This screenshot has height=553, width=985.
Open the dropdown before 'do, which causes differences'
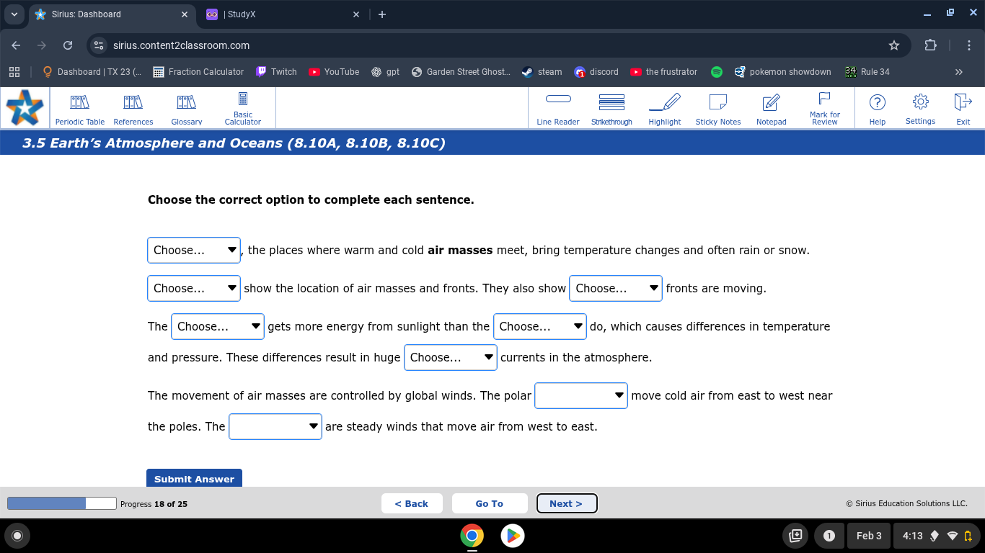point(540,326)
